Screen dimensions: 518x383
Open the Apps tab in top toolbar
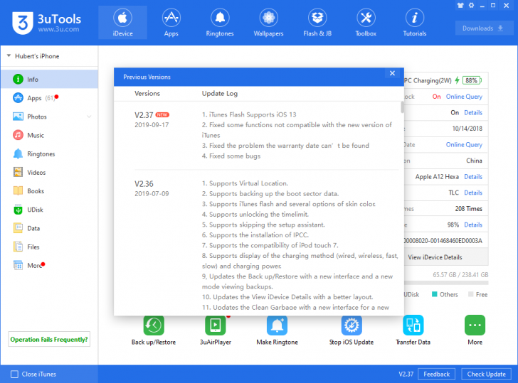[x=171, y=23]
